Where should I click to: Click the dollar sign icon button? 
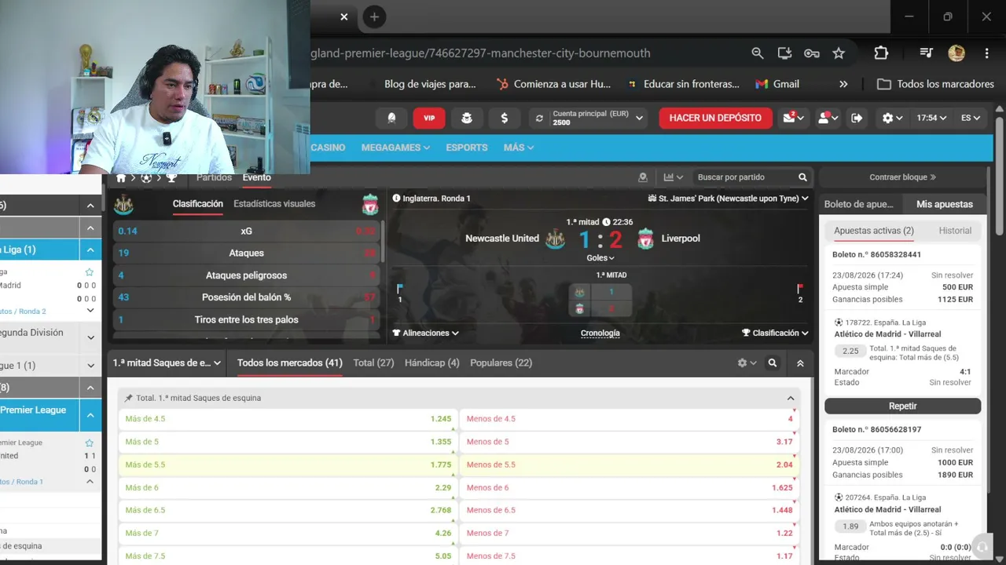[x=504, y=118]
